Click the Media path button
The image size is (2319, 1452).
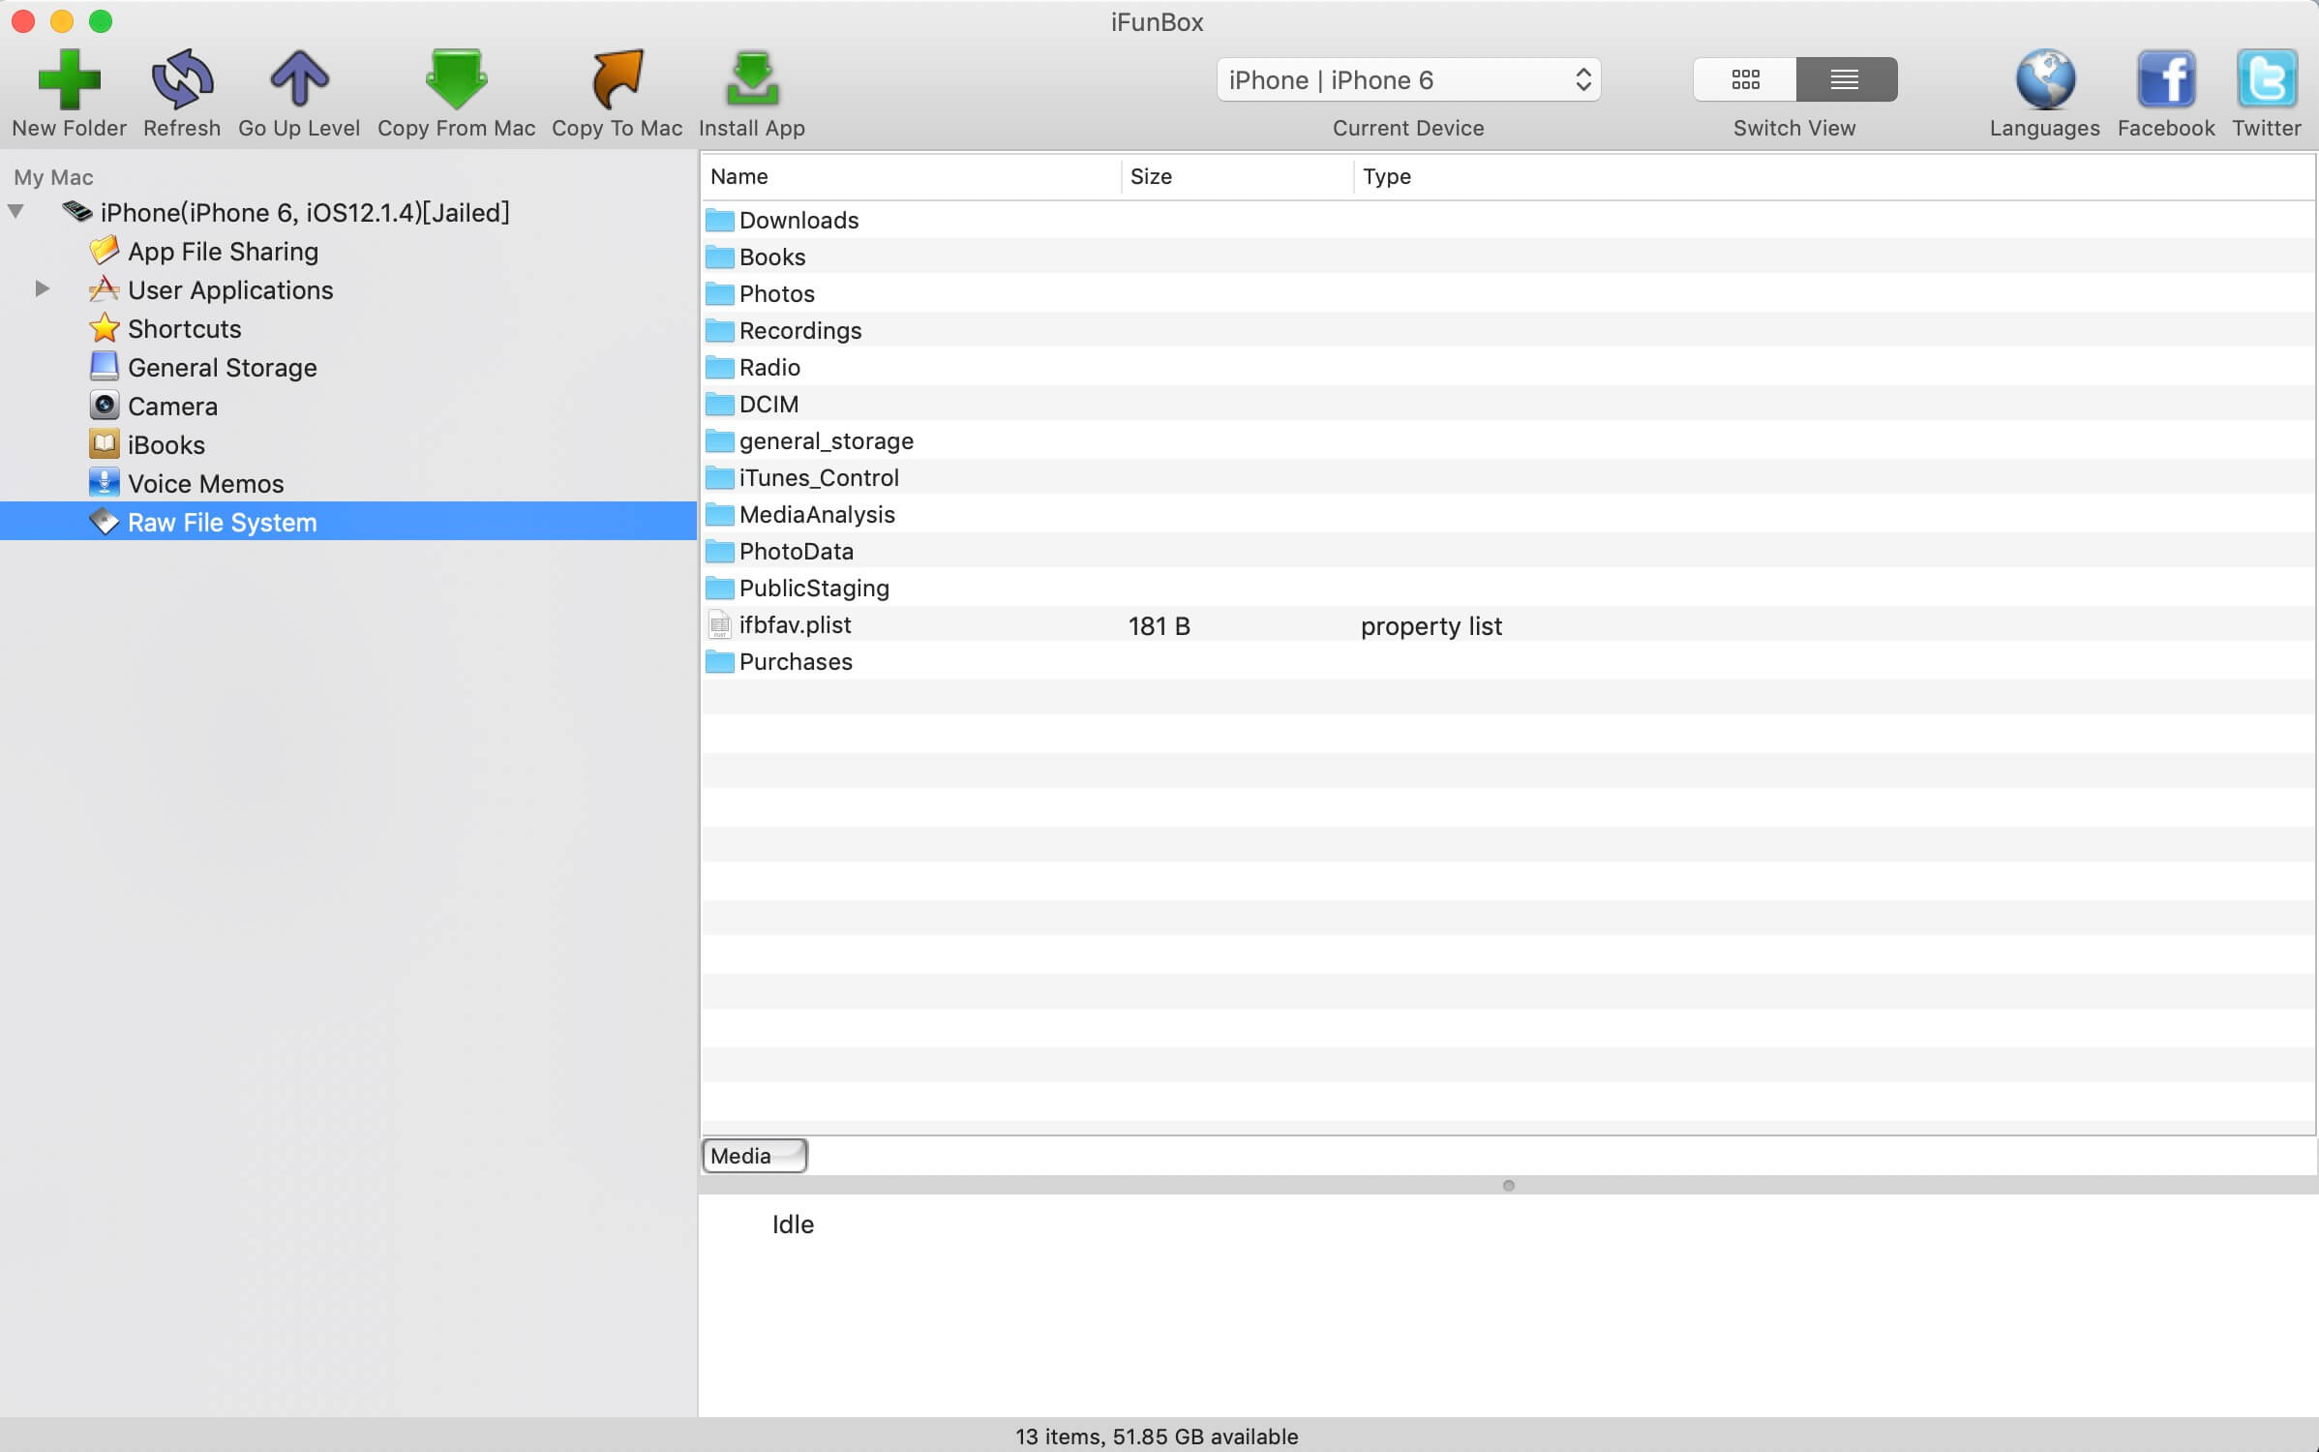[754, 1156]
